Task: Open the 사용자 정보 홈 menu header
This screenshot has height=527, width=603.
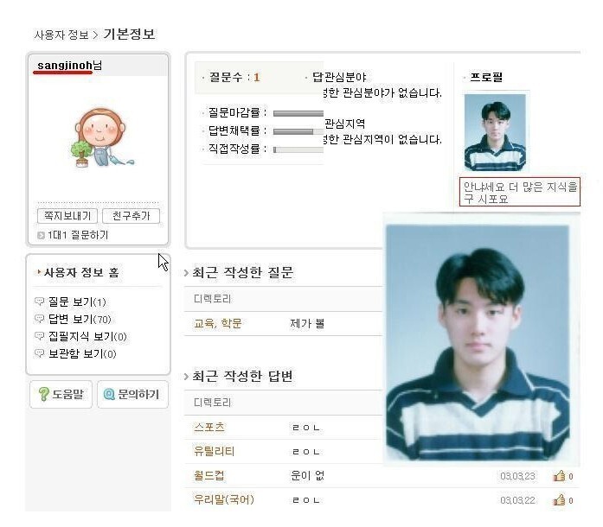Action: 81,272
